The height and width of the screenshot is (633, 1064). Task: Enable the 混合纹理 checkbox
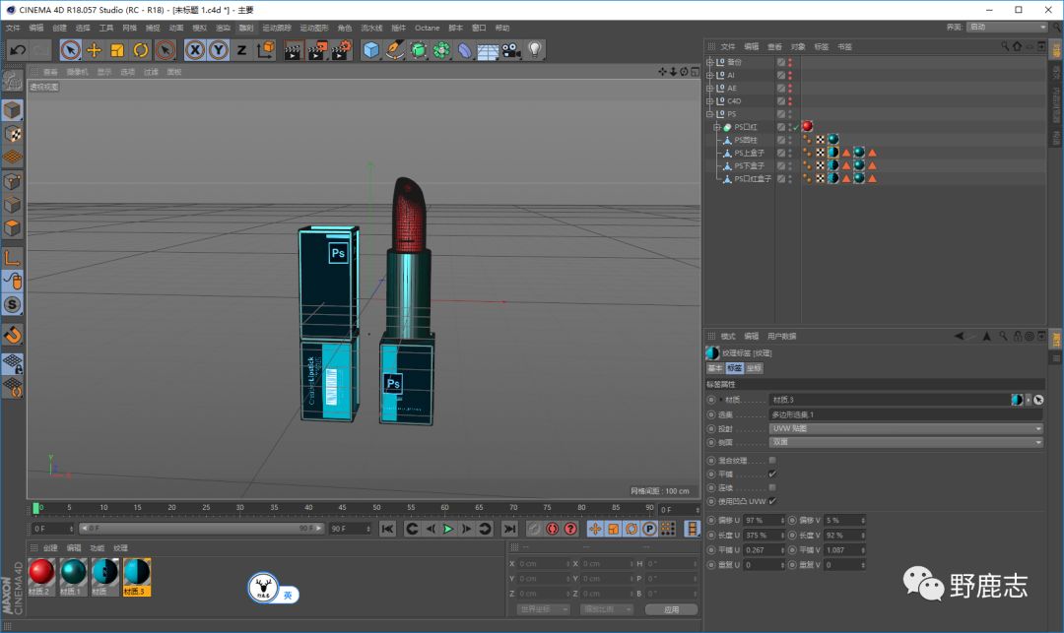(x=772, y=460)
